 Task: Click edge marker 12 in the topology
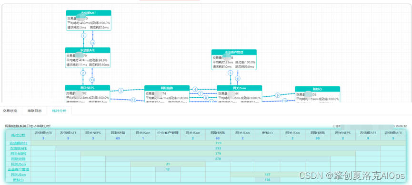(x=133, y=100)
